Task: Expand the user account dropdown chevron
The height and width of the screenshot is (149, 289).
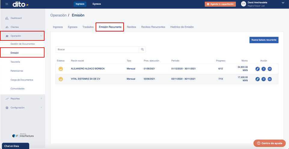Action: tap(283, 3)
